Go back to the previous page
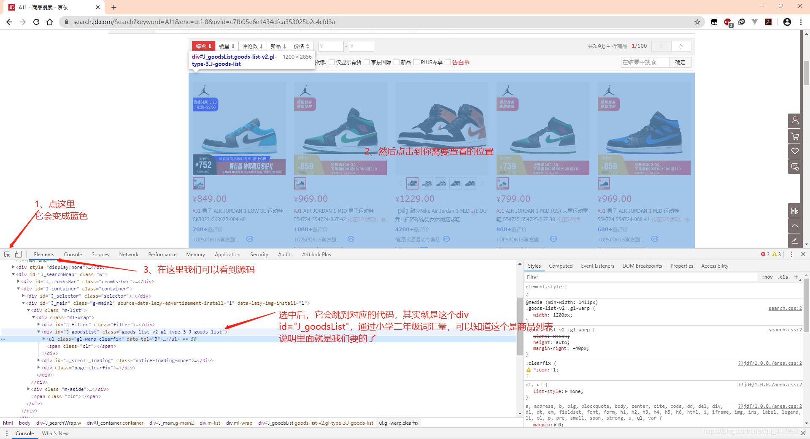Viewport: 810px width, 439px height. [x=9, y=22]
